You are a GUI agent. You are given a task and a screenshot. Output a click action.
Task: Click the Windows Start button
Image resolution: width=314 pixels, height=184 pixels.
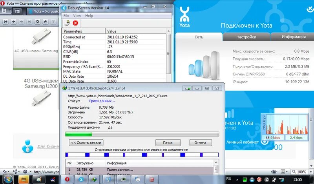click(8, 179)
